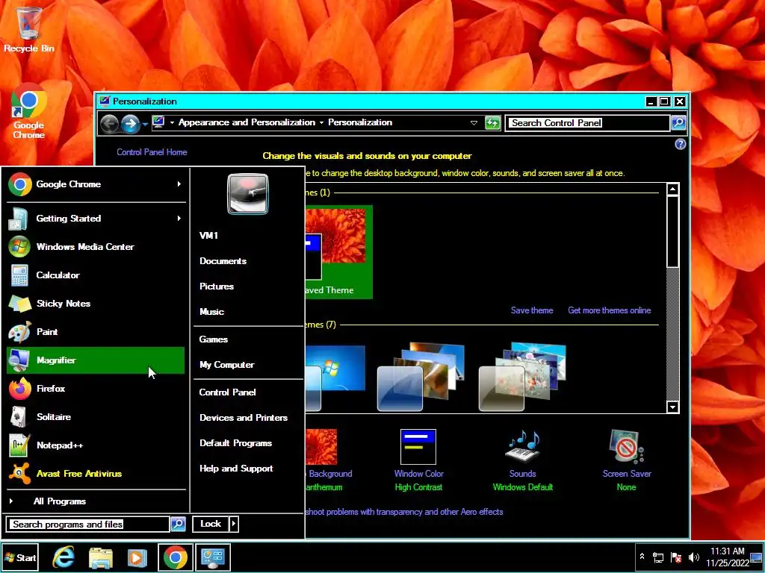
Task: Click the Firefox icon in Start menu
Action: (20, 389)
